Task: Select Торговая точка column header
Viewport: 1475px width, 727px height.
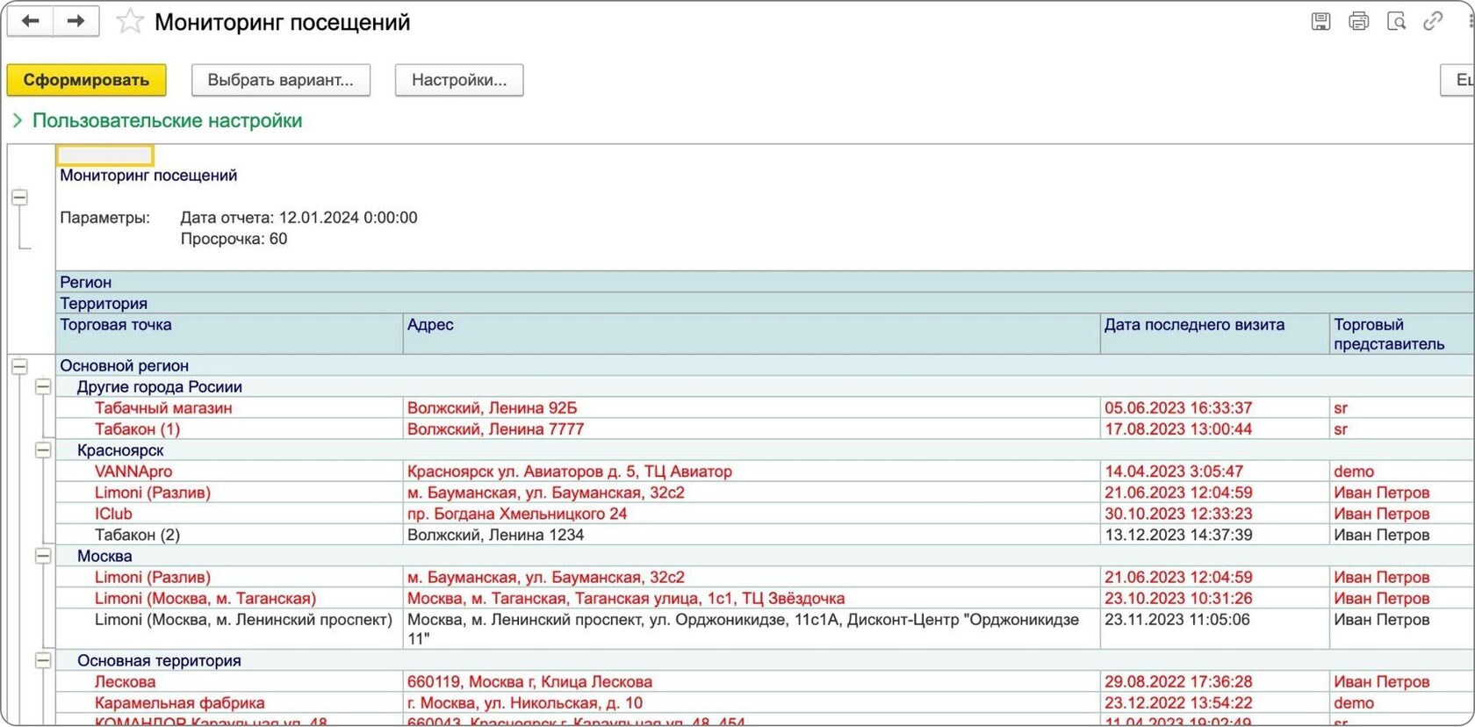Action: [229, 334]
